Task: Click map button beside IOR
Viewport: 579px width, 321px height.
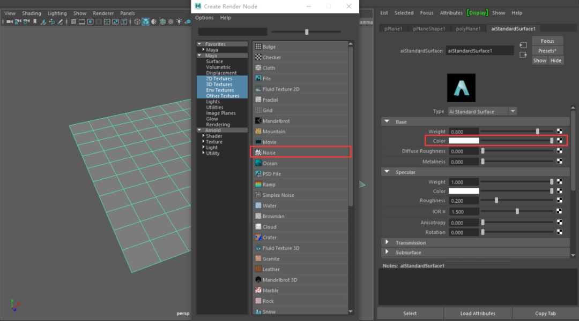Action: [559, 211]
